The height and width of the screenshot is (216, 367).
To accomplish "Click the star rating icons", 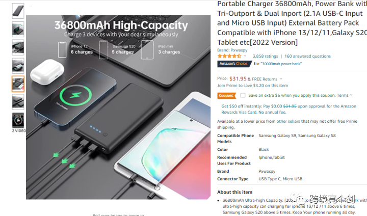I will (x=229, y=56).
